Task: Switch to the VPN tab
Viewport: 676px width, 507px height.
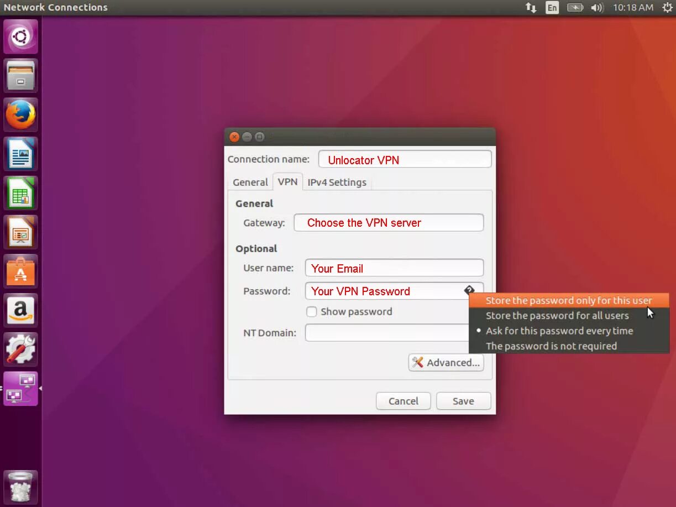Action: [287, 181]
